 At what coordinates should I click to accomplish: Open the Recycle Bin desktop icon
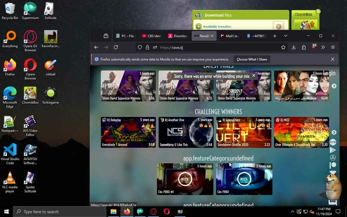[x=10, y=11]
